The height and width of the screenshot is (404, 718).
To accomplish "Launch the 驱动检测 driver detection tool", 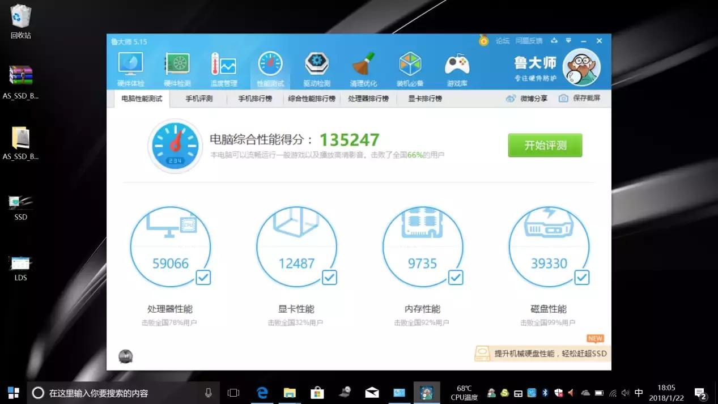I will 316,67.
